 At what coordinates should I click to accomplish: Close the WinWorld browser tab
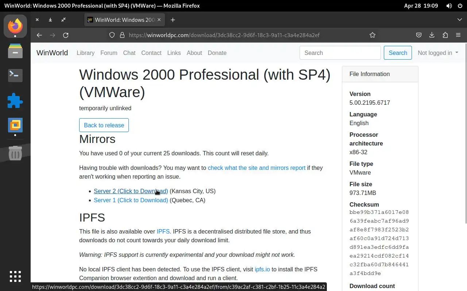click(159, 20)
